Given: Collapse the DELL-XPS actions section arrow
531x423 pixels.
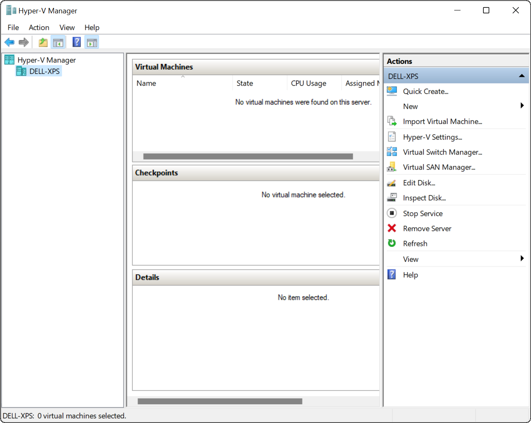Looking at the screenshot, I should pos(521,76).
